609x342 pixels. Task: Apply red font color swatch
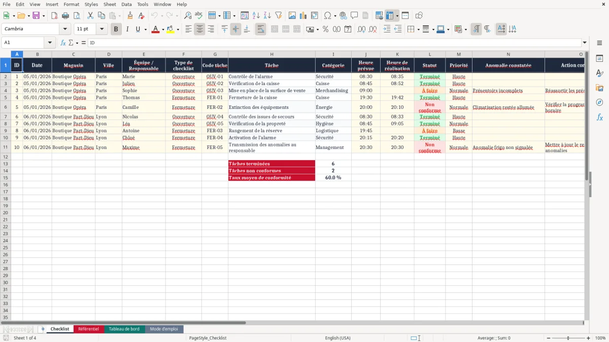pos(155,29)
